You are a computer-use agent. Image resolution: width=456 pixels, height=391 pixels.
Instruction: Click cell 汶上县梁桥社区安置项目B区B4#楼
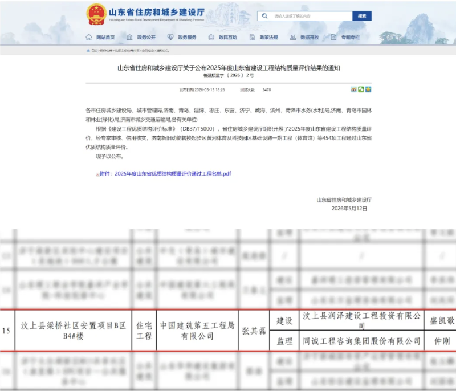pos(74,331)
